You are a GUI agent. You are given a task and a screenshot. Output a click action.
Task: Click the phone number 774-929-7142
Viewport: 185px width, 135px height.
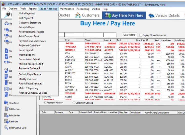[x=93, y=47]
